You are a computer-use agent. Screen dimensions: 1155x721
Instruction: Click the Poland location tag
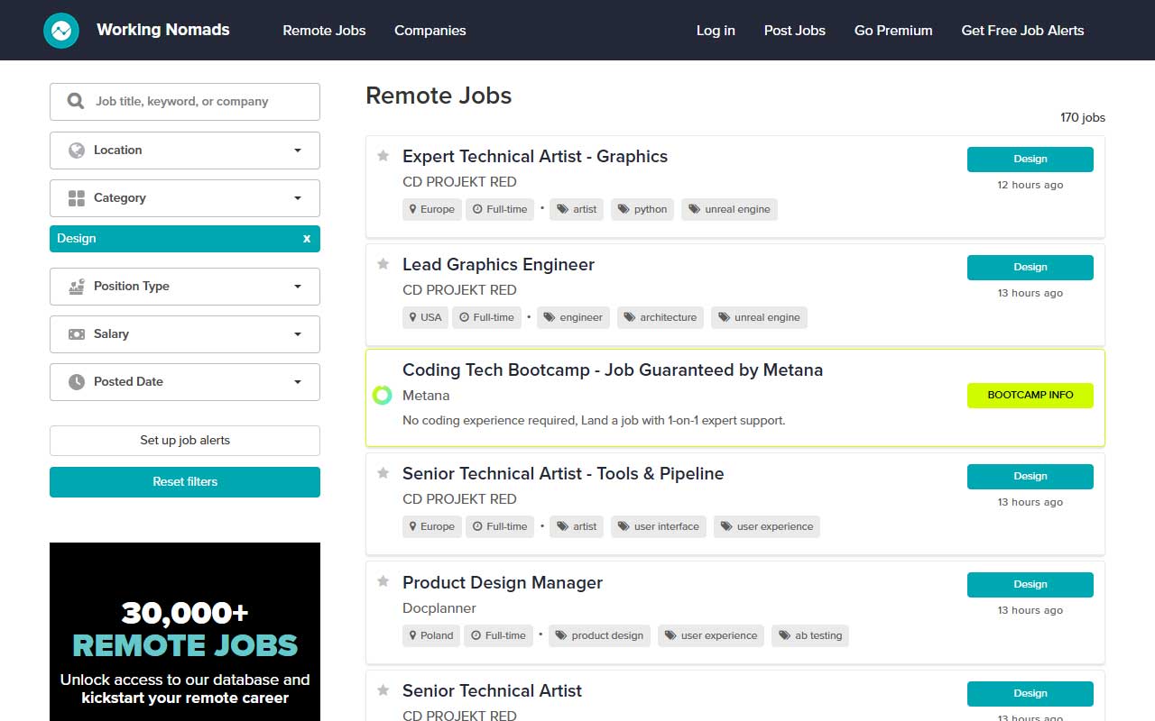430,635
